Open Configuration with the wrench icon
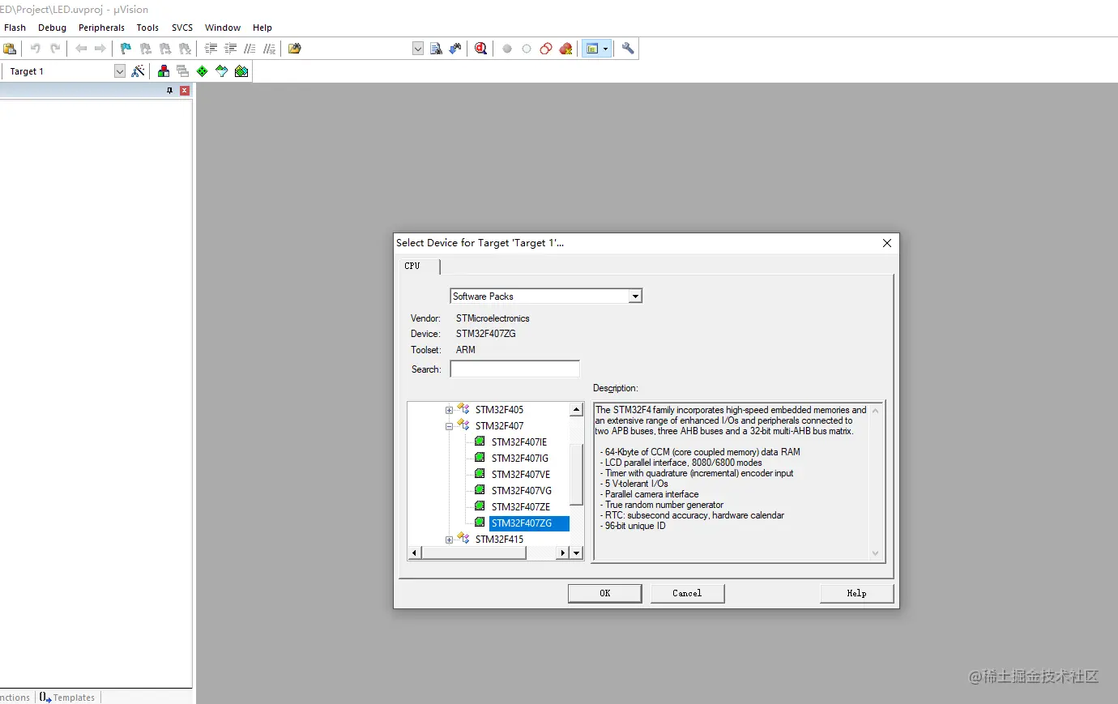 point(628,49)
